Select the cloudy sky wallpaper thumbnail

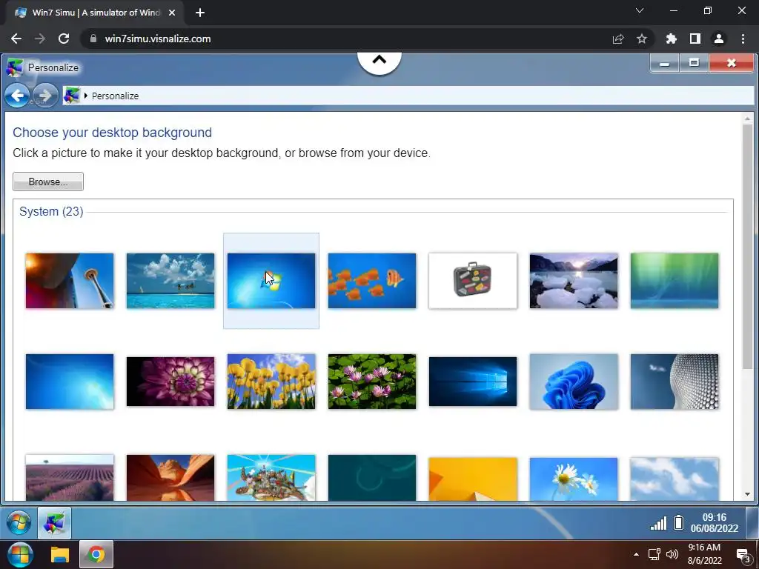pyautogui.click(x=675, y=479)
